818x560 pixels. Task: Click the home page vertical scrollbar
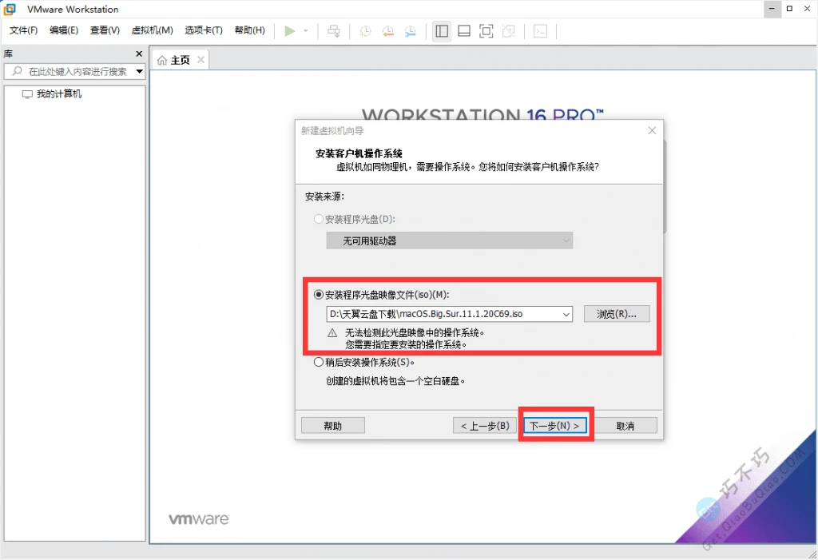(665, 186)
